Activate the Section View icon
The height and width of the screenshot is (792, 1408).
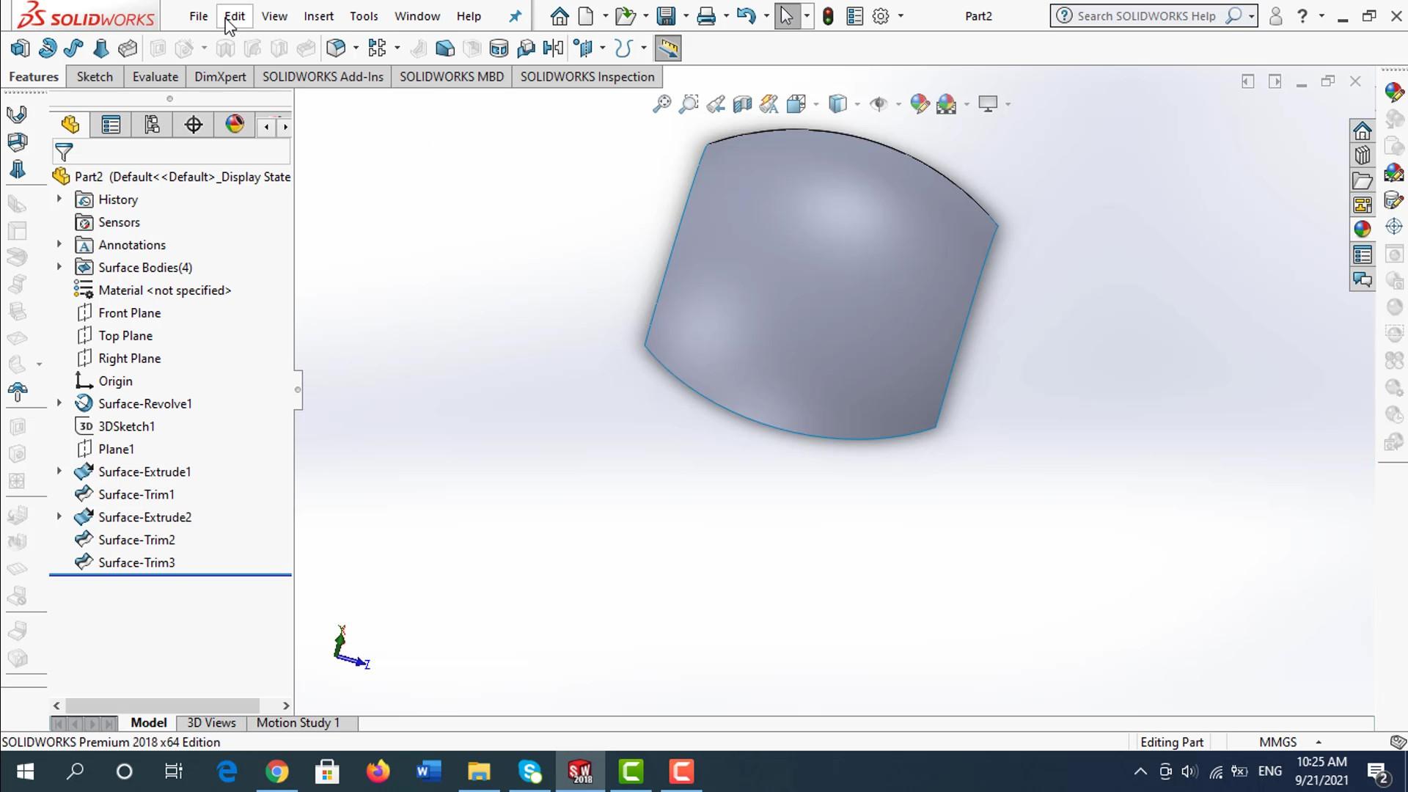point(742,104)
